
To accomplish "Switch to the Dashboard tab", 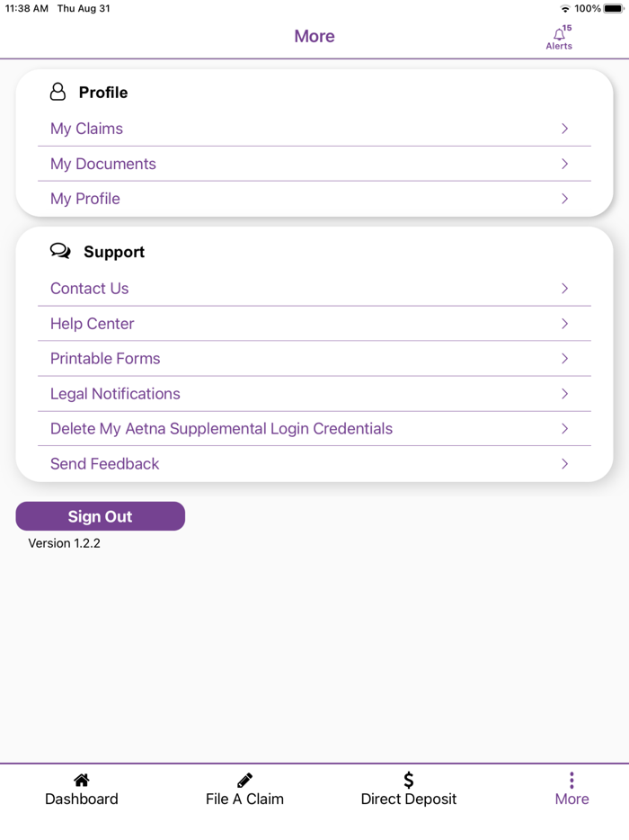I will tap(81, 789).
